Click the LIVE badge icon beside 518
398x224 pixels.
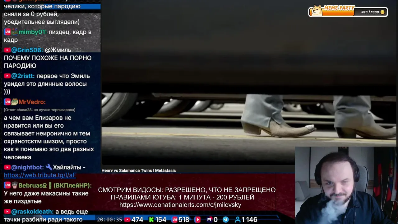[x=174, y=220]
